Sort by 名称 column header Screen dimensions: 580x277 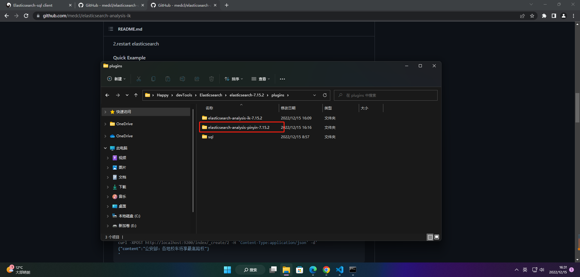click(209, 108)
